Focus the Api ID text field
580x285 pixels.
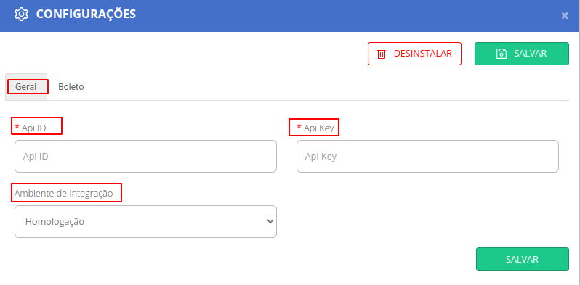click(x=146, y=156)
